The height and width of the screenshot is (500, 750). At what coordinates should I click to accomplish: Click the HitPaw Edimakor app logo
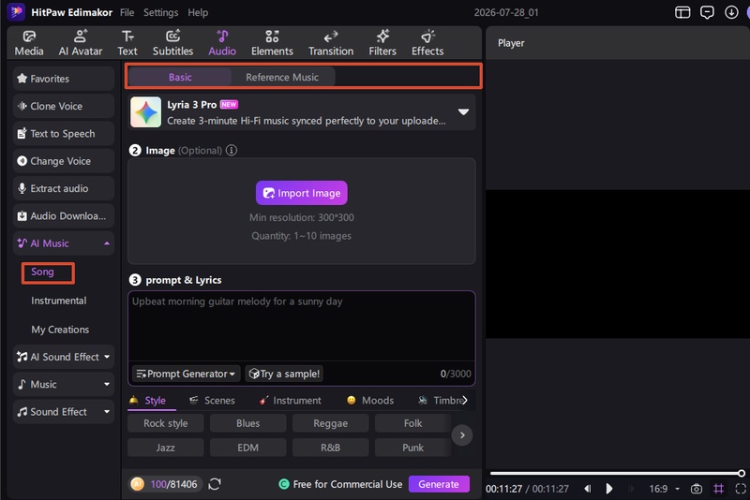(16, 12)
